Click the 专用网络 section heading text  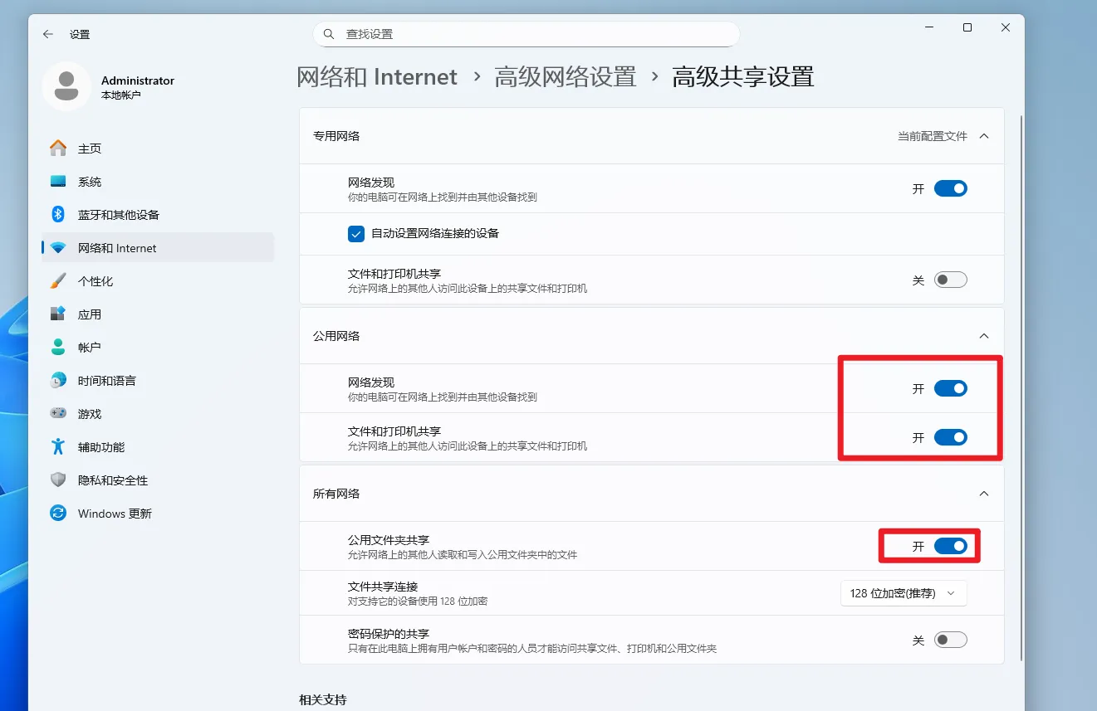tap(336, 136)
